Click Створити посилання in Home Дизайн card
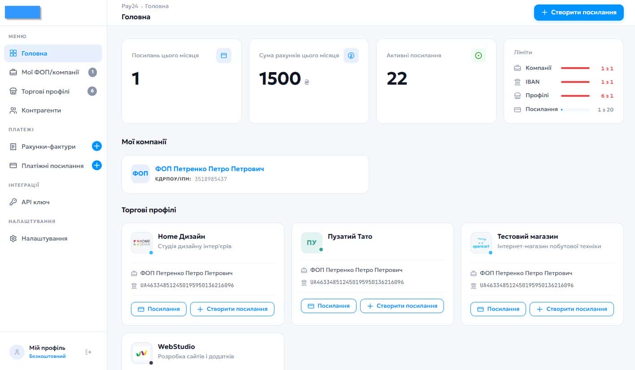Image resolution: width=635 pixels, height=370 pixels. [232, 309]
